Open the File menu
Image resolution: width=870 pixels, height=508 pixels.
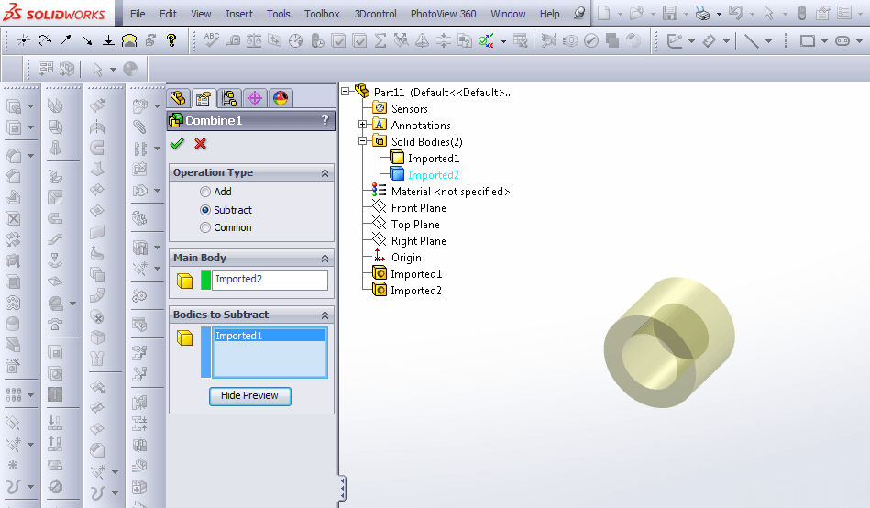pyautogui.click(x=138, y=14)
